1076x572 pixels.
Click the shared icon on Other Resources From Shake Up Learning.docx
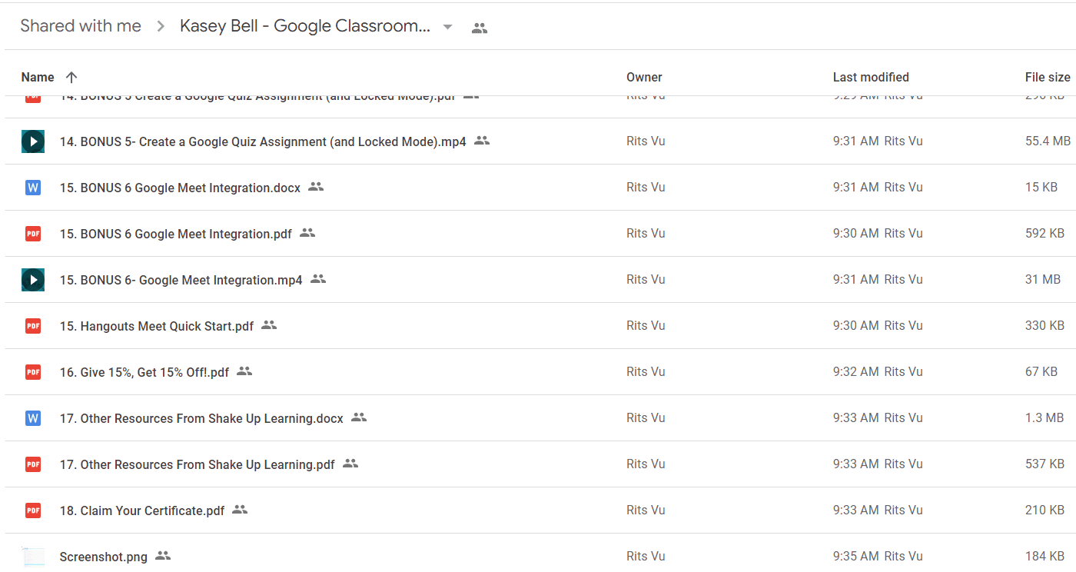(x=359, y=417)
